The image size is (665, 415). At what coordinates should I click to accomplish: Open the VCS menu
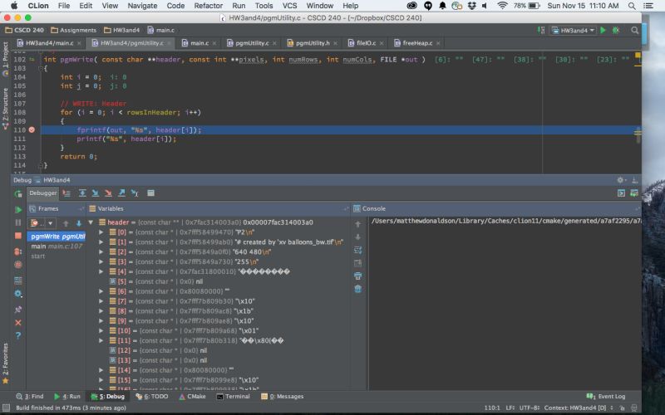pos(289,6)
